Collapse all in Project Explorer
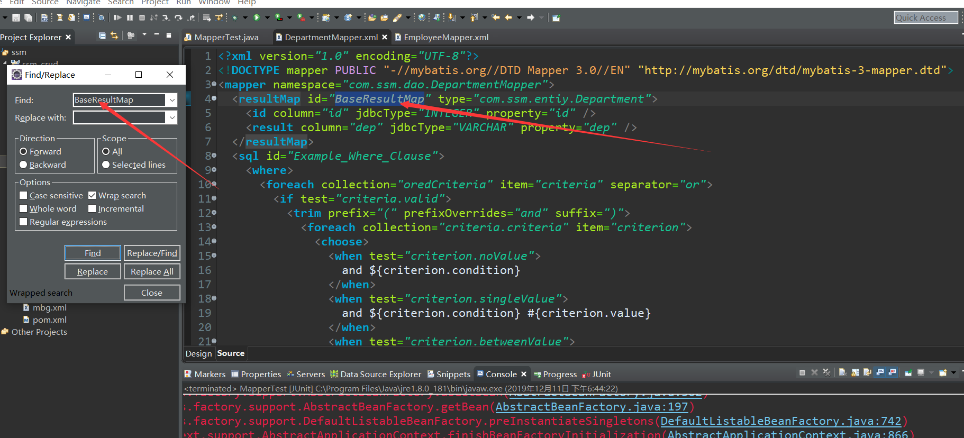Viewport: 964px width, 438px height. 102,36
